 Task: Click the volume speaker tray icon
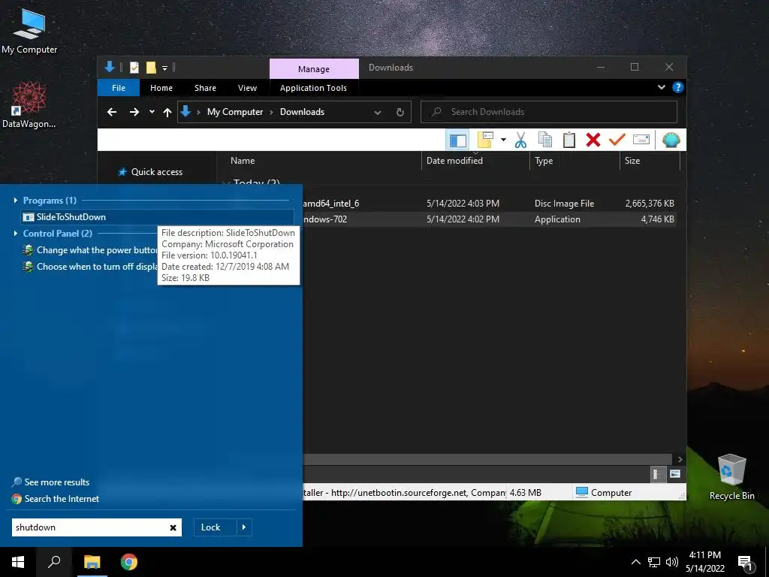pos(672,562)
